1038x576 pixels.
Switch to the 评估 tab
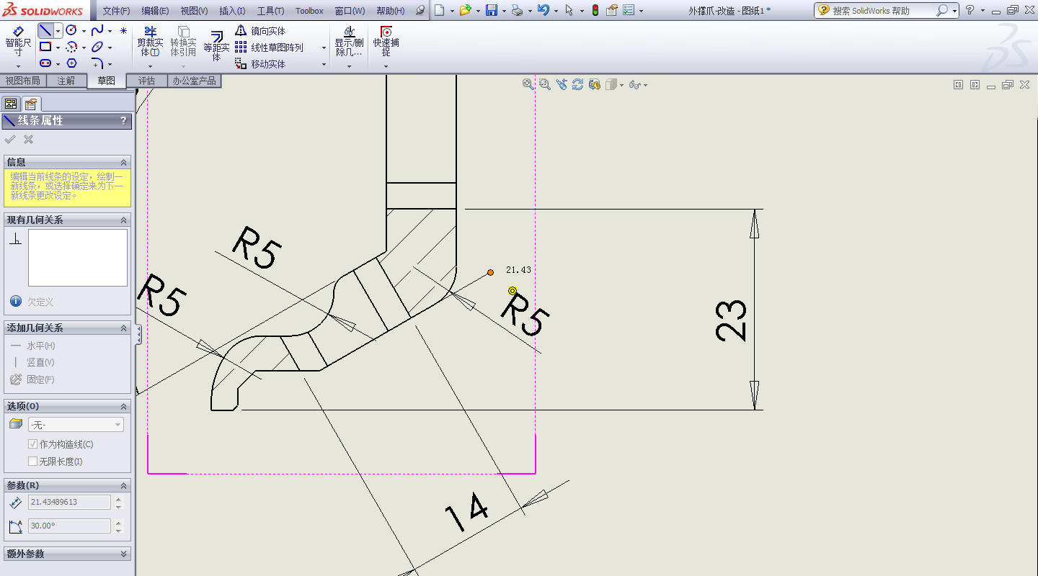tap(147, 81)
